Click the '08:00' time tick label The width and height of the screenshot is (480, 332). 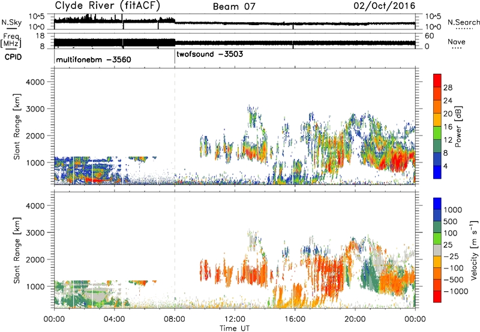point(175,319)
